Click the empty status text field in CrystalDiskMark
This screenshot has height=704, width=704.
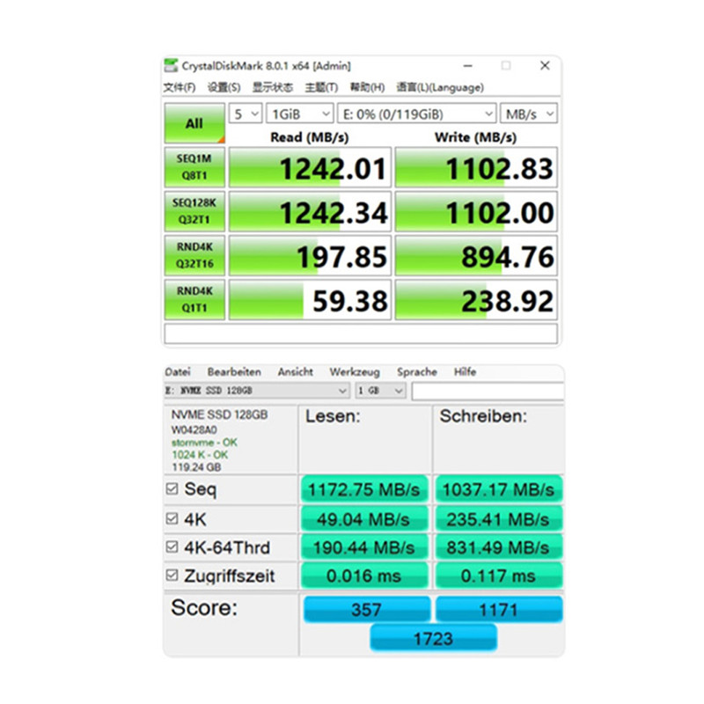point(361,334)
